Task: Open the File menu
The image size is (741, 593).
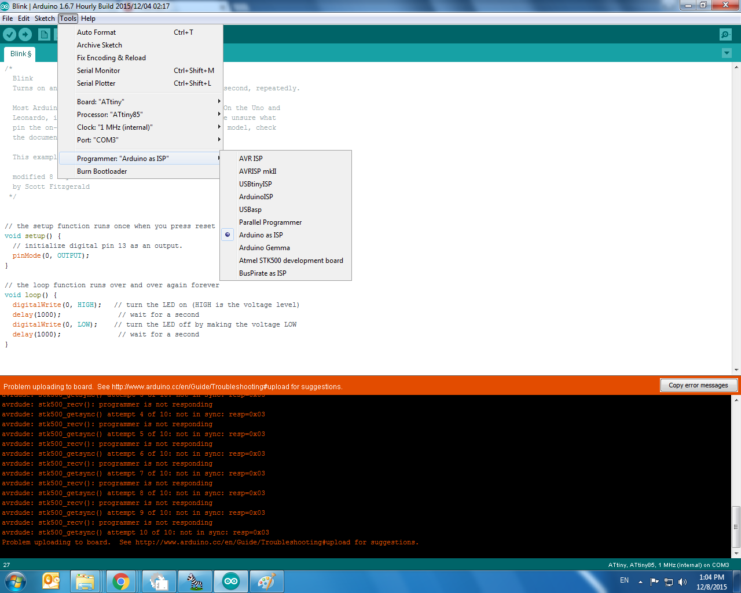Action: coord(8,19)
